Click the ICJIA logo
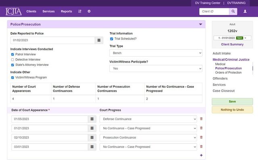This screenshot has height=160, width=258. (x=14, y=11)
